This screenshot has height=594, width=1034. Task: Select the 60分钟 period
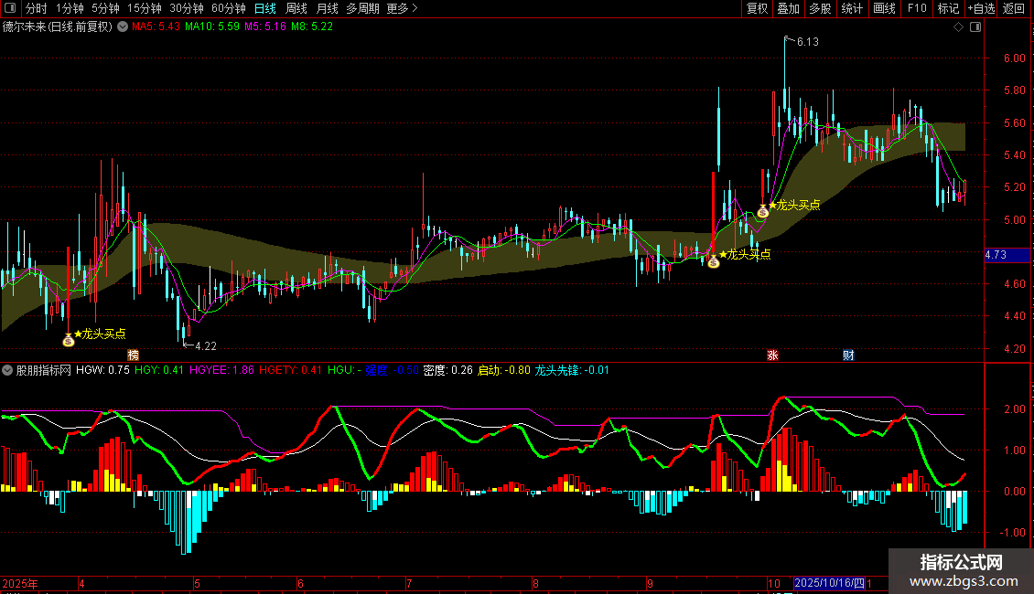tap(228, 8)
